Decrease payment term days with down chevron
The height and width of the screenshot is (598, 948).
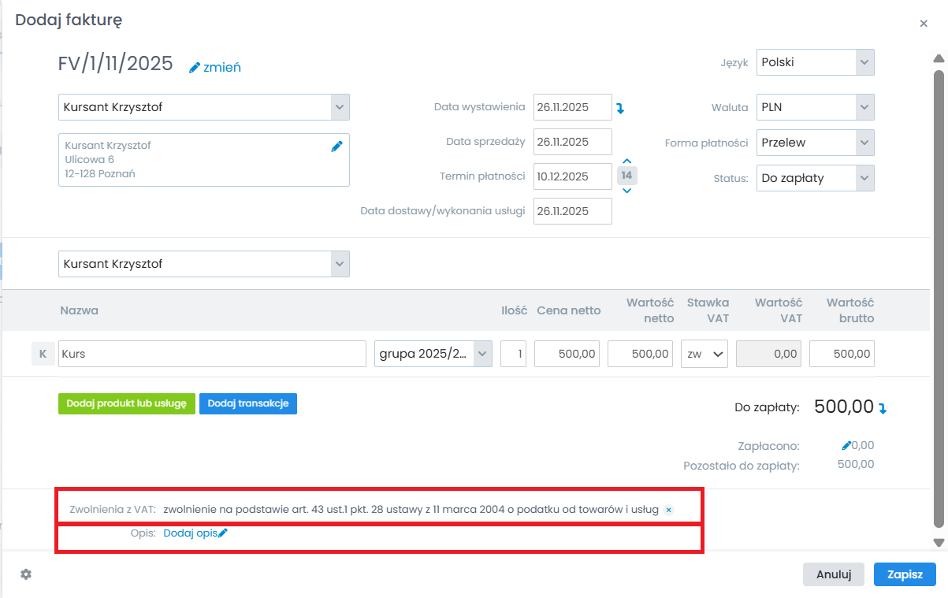pyautogui.click(x=626, y=190)
